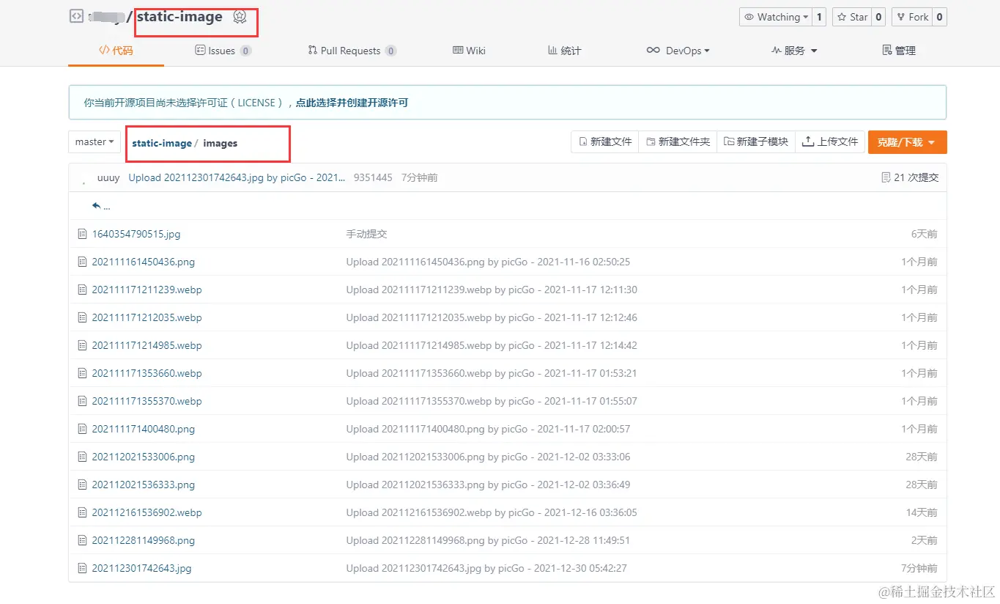Open the 克隆/下载 dropdown button
This screenshot has height=604, width=1000.
pos(907,142)
